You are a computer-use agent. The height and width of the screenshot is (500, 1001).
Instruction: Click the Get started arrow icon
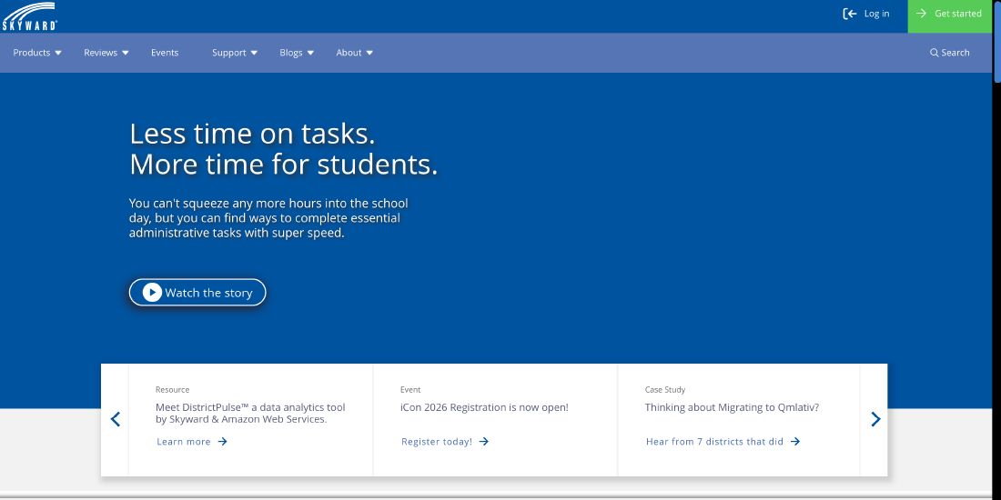pos(922,14)
